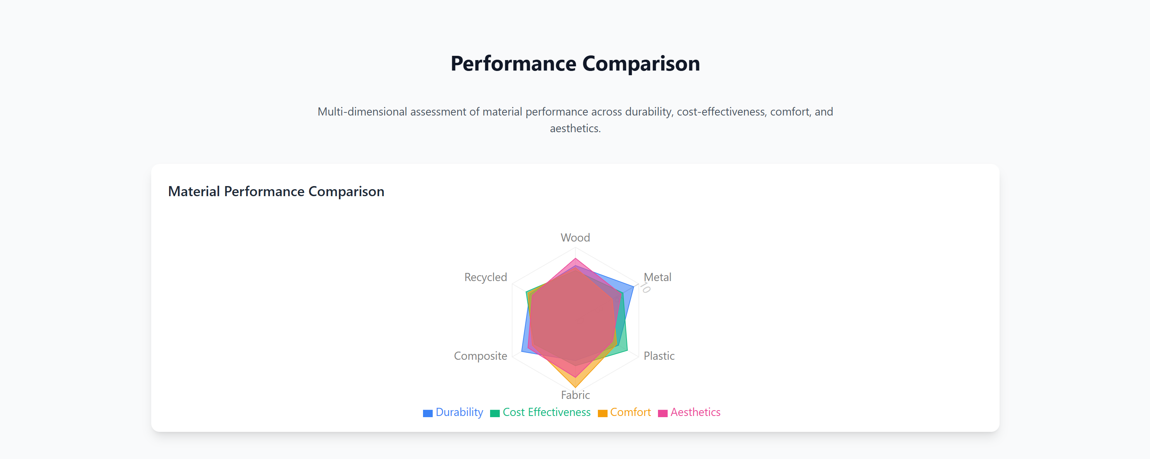Click the Recycled axis label
The width and height of the screenshot is (1150, 459).
click(485, 277)
